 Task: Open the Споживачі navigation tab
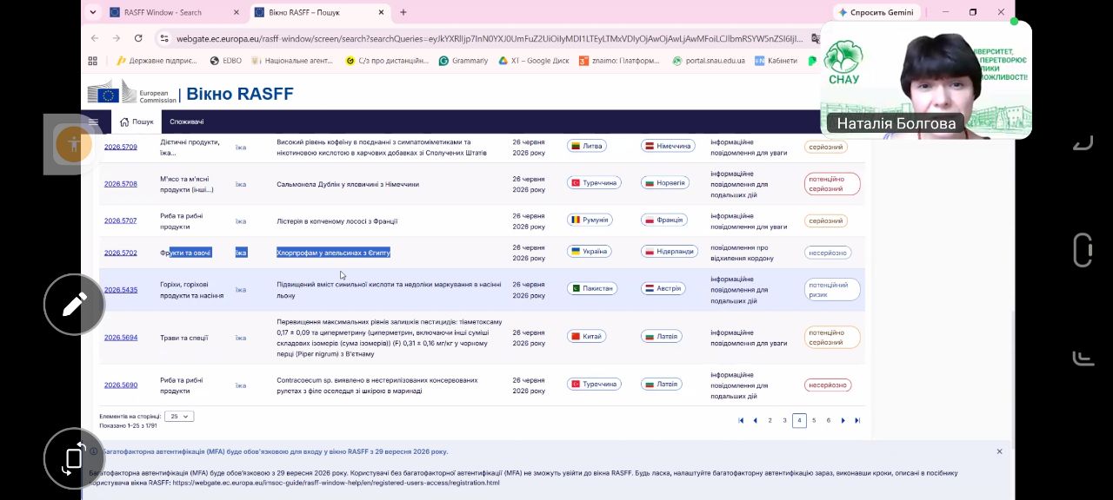point(186,122)
